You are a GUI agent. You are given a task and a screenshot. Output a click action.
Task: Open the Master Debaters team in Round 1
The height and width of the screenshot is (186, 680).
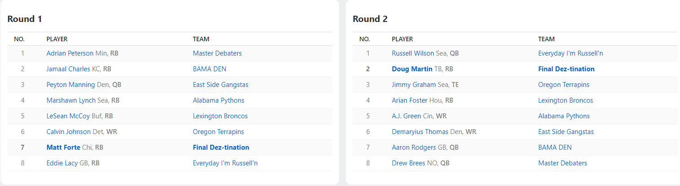coord(217,53)
